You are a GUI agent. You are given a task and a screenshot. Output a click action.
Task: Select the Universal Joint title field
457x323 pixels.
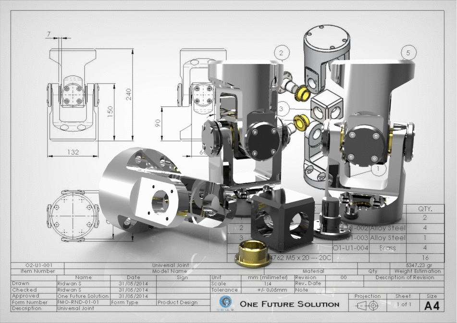(171, 265)
